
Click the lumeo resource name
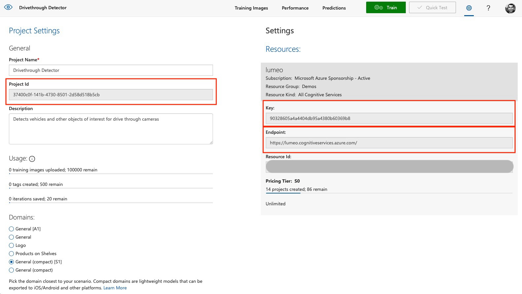[274, 70]
